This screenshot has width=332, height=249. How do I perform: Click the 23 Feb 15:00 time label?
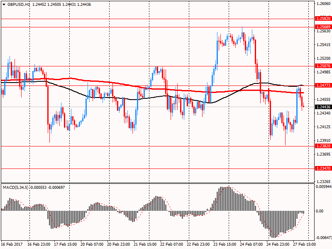[x=225, y=244]
